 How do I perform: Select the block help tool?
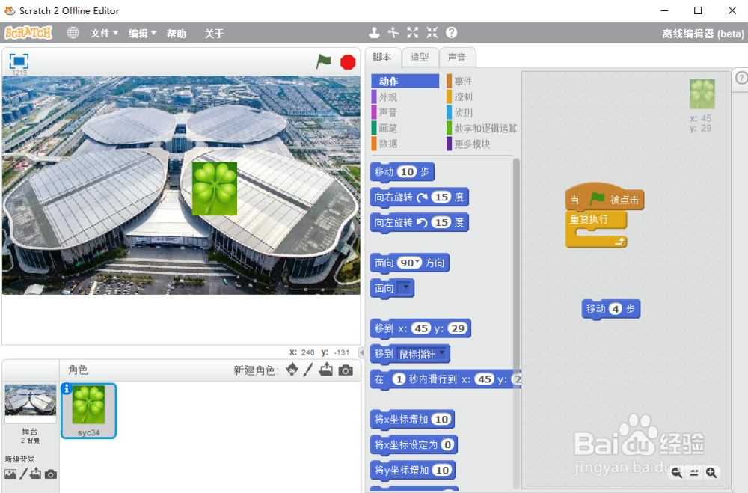451,32
